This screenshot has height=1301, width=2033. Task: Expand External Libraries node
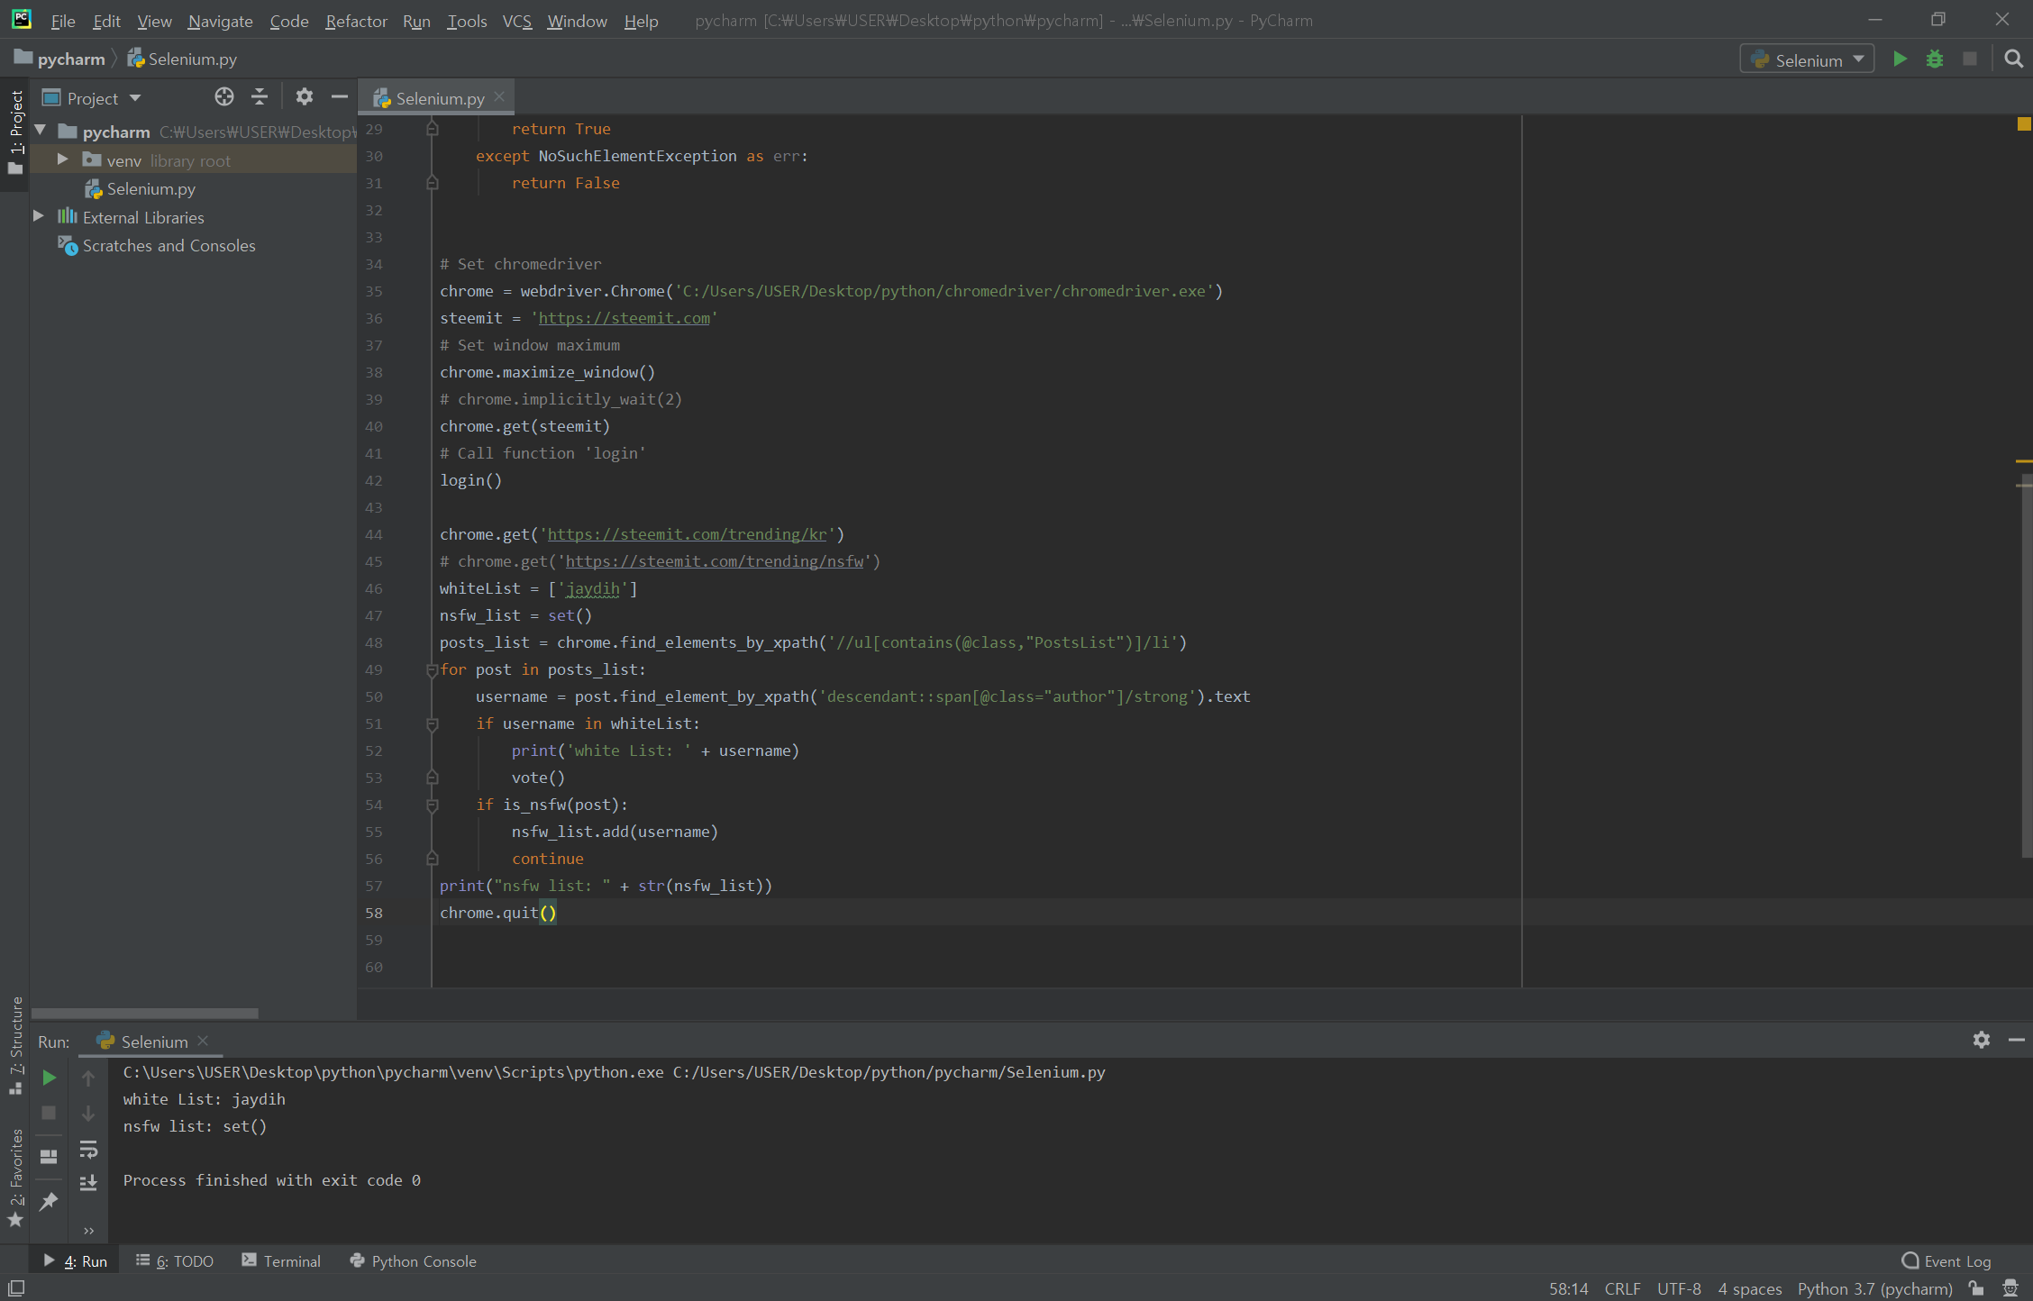[x=39, y=216]
